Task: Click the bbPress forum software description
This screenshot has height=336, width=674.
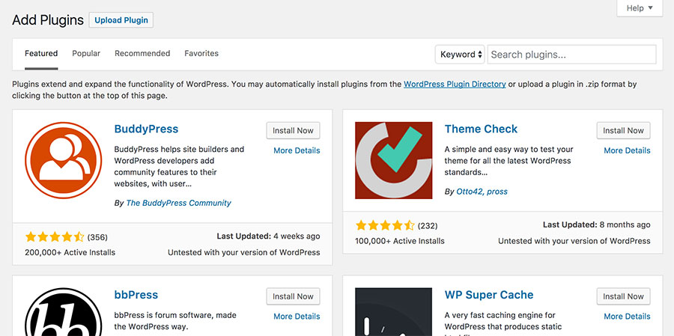Action: pyautogui.click(x=175, y=321)
